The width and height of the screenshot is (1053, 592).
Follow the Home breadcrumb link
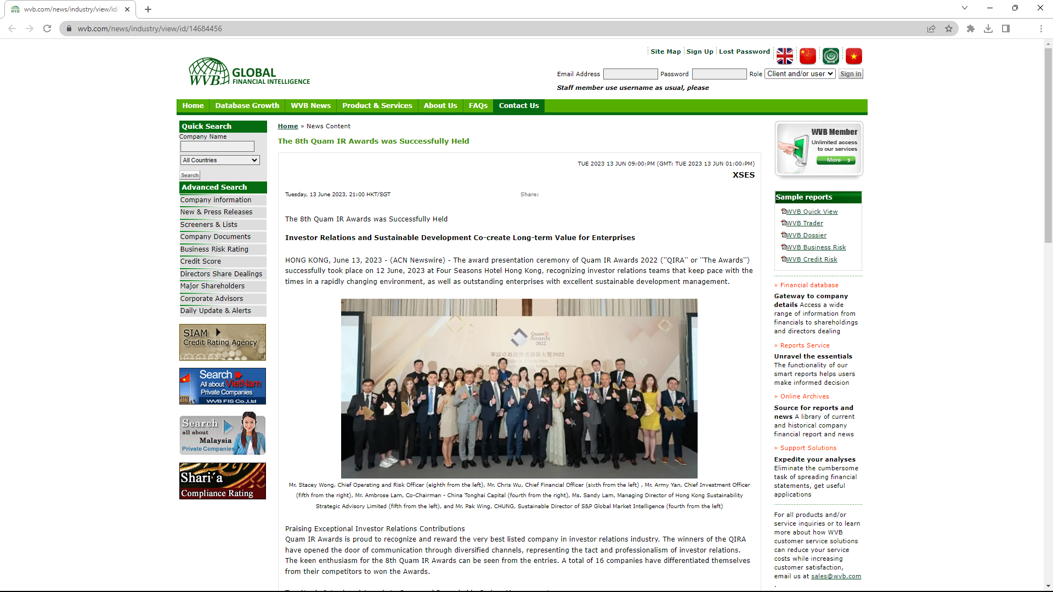pyautogui.click(x=288, y=126)
